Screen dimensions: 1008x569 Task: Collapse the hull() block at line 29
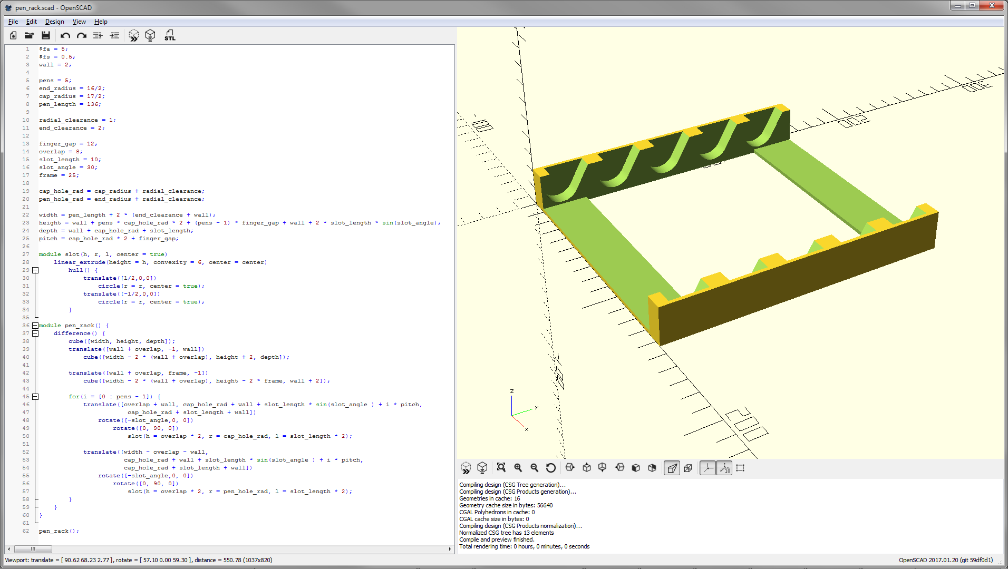click(35, 270)
